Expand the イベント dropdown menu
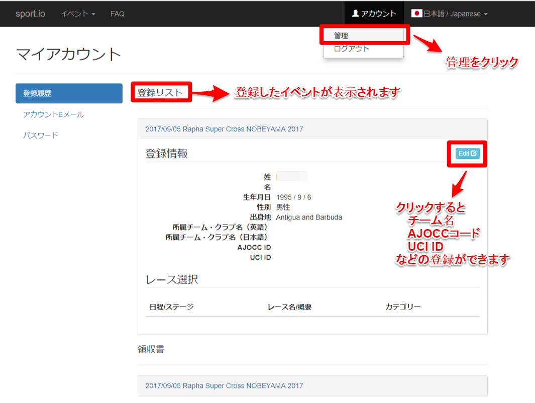 [x=78, y=14]
